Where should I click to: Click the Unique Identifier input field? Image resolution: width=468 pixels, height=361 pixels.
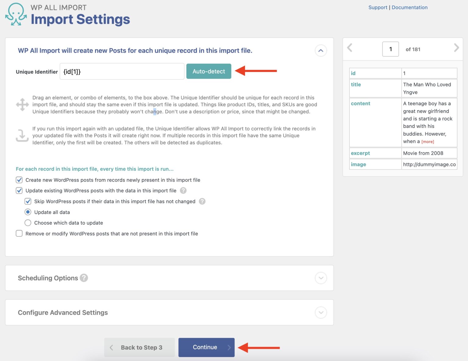tap(122, 72)
